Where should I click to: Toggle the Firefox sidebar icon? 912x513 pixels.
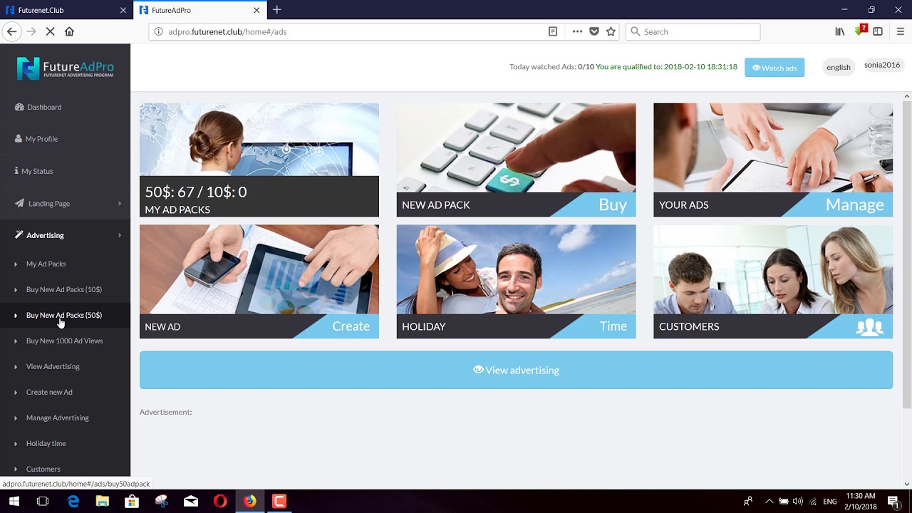[x=878, y=31]
